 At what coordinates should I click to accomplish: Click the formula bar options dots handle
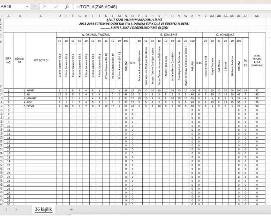[35, 7]
